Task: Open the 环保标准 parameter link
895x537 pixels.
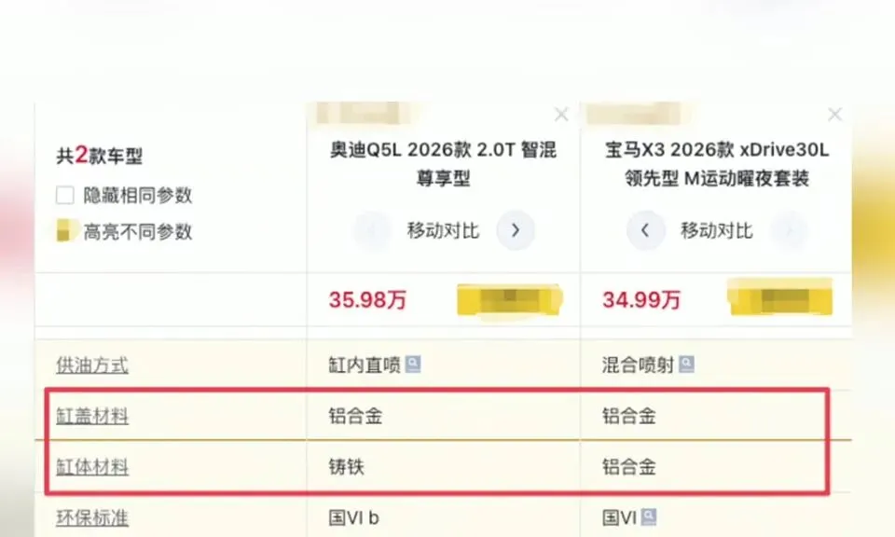Action: (92, 517)
